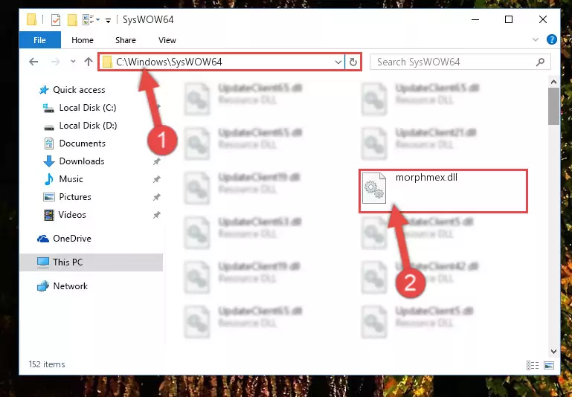This screenshot has width=572, height=397.
Task: Minimize the SysWOW64 window
Action: [475, 19]
